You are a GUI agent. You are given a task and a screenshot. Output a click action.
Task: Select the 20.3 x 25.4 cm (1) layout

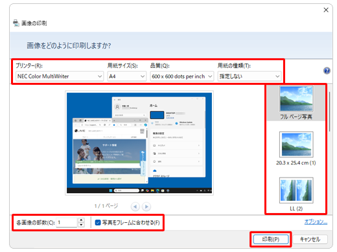coord(296,148)
